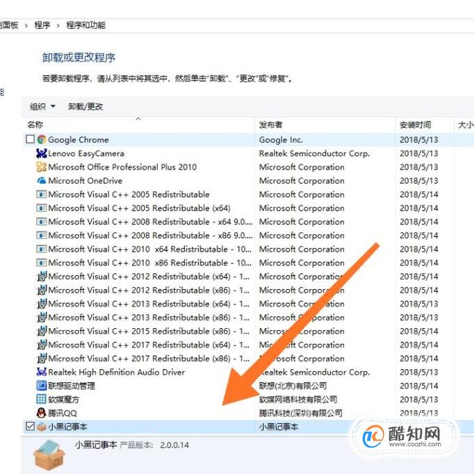Click the icon of Visual C++ 2013 Redistributable (x86)
The width and height of the screenshot is (474, 474).
click(x=42, y=318)
